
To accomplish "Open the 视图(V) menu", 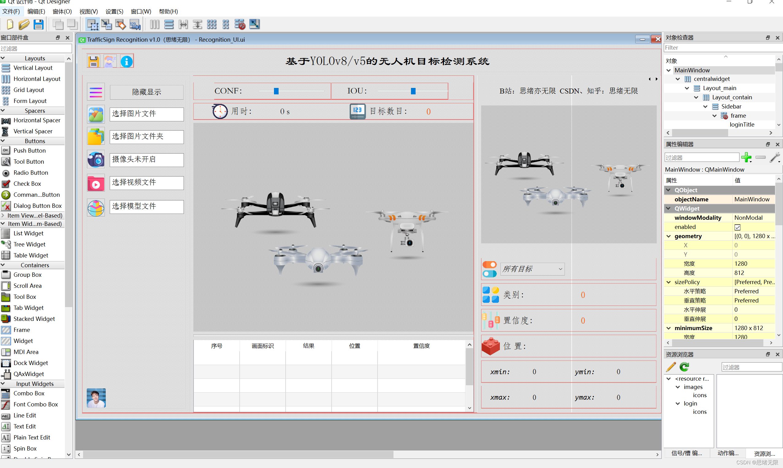I will (88, 12).
